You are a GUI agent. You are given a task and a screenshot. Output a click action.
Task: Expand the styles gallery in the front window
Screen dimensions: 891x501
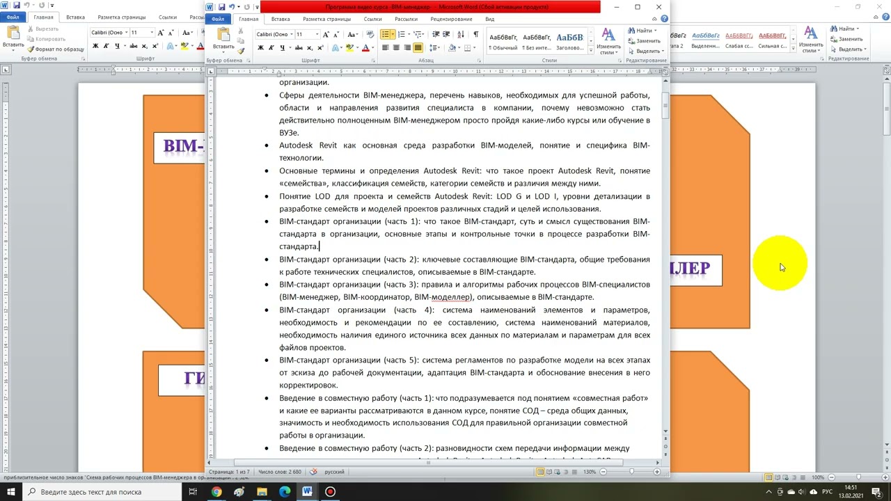click(590, 50)
